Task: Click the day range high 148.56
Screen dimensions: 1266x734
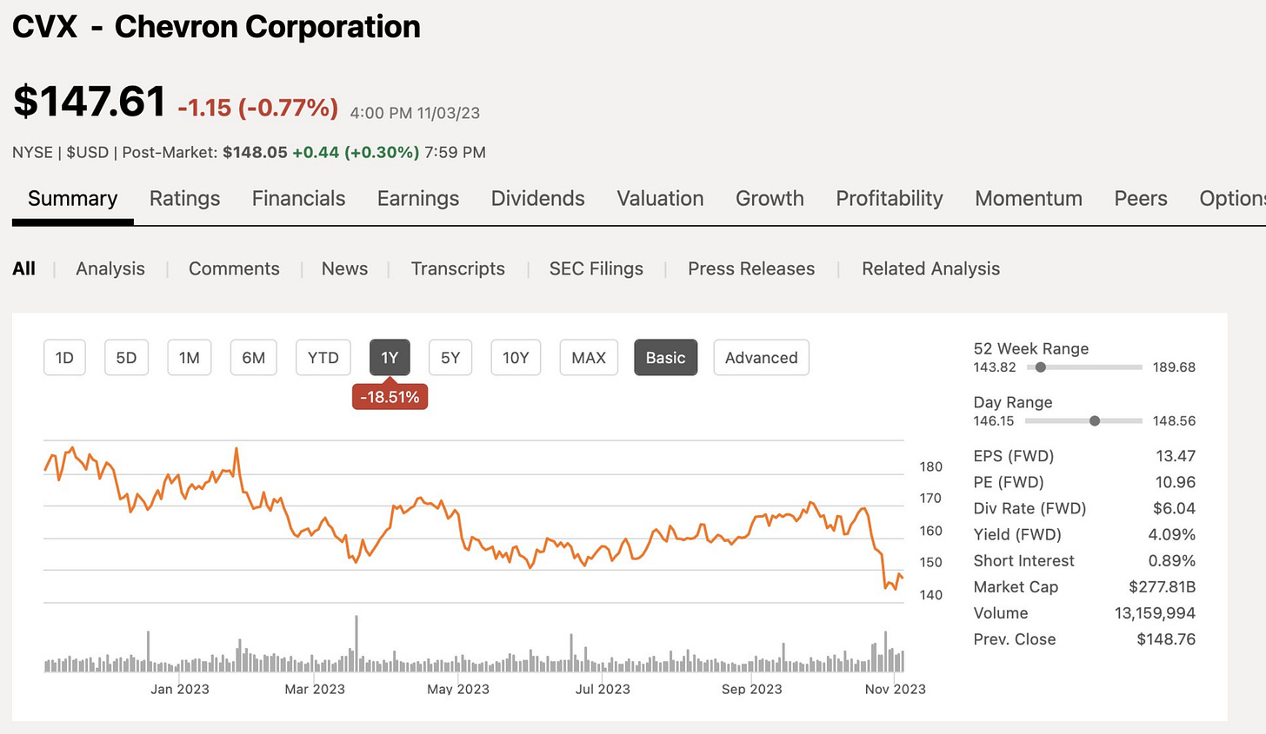Action: [1174, 421]
